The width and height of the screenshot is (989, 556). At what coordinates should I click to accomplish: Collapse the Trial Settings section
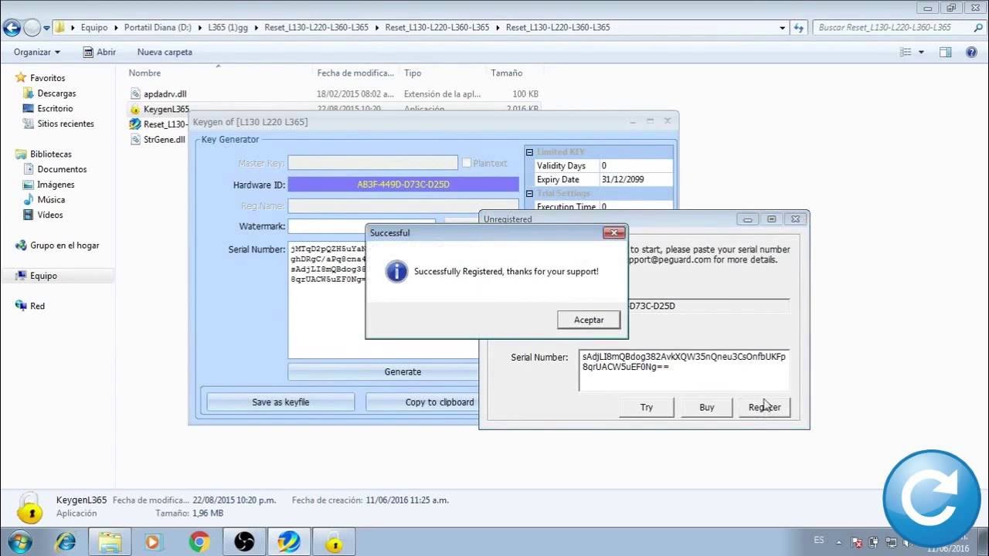pyautogui.click(x=529, y=193)
